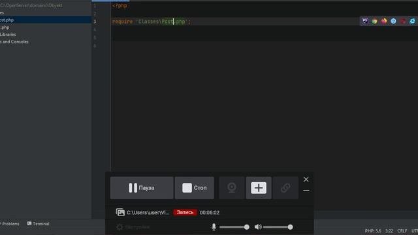The height and width of the screenshot is (235, 418).
Task: Stop the recording with Стоп
Action: pos(195,188)
